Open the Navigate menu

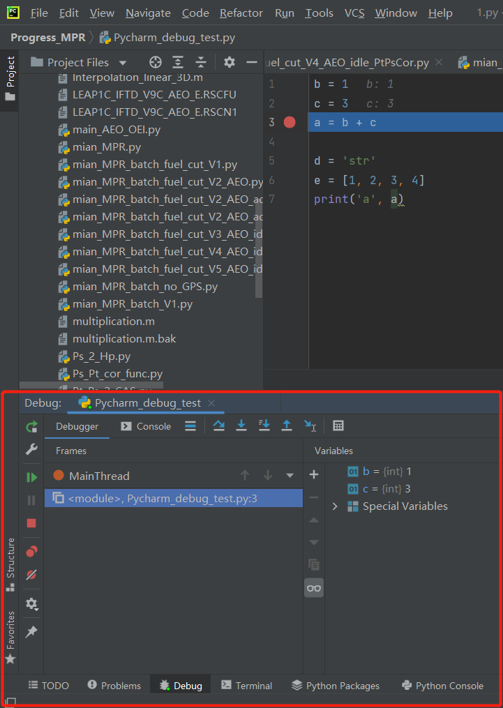pos(148,13)
